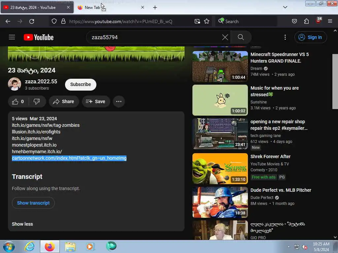This screenshot has height=253, width=338.
Task: Click the network tray icon
Action: coord(297,247)
